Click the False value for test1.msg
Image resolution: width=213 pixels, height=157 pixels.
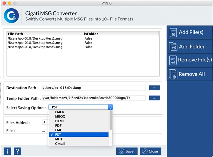click(x=88, y=38)
